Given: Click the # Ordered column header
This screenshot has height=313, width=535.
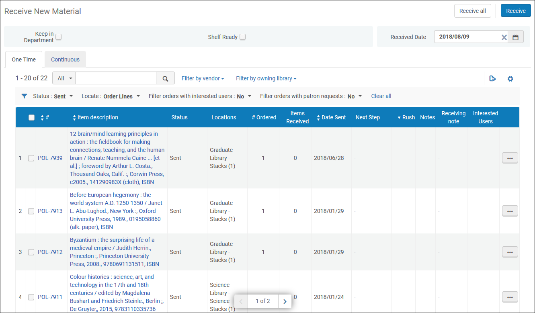Looking at the screenshot, I should coord(264,117).
